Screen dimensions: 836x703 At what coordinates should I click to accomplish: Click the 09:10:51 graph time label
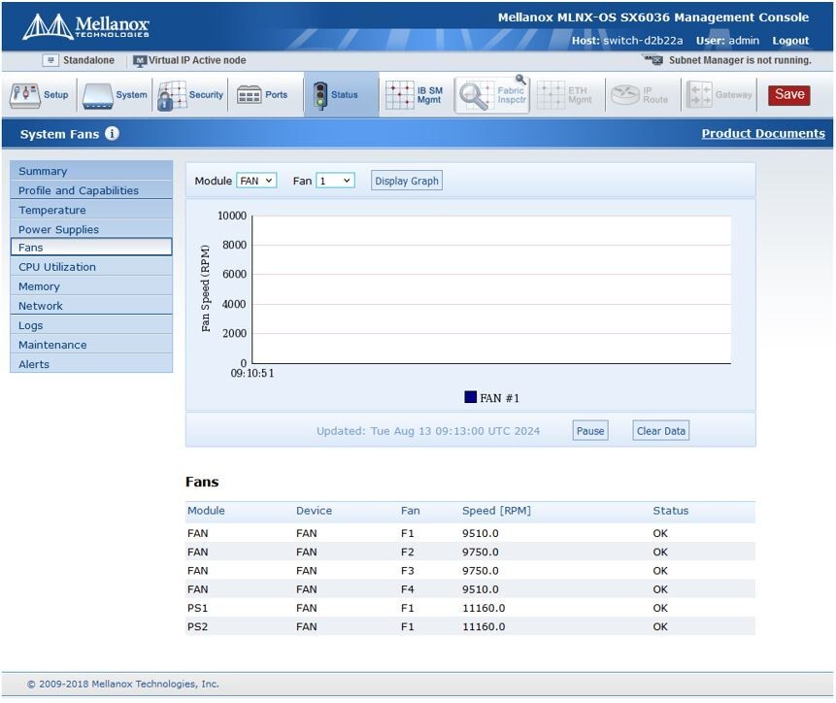(252, 373)
